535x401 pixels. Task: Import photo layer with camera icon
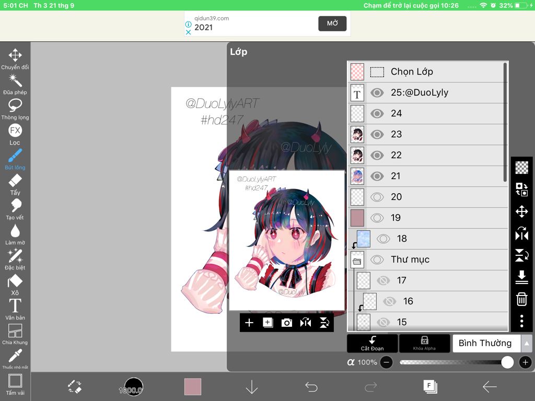[x=287, y=323]
